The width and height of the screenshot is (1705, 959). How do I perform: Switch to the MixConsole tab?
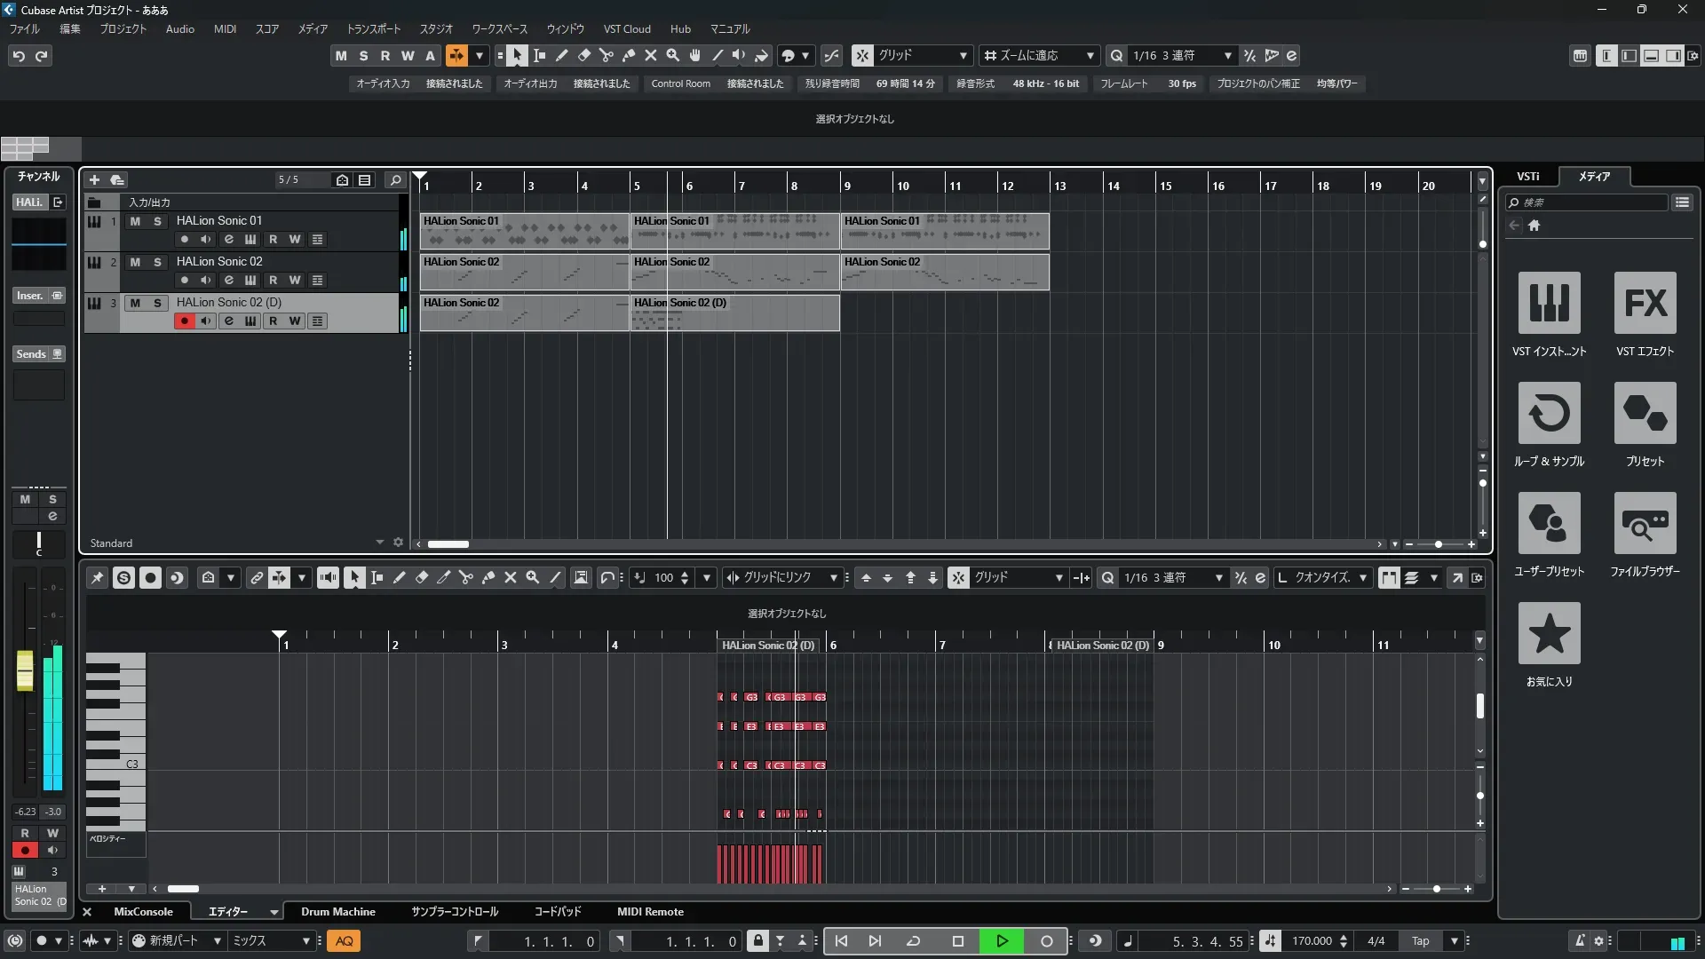point(143,912)
